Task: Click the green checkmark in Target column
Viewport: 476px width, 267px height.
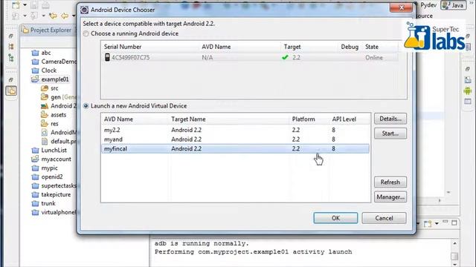Action: [x=285, y=57]
